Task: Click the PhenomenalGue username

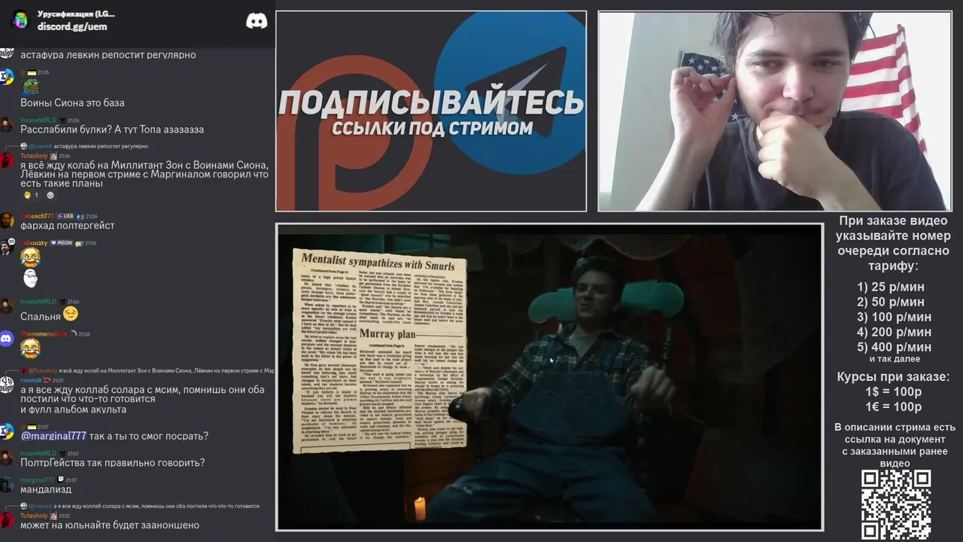Action: click(x=44, y=333)
